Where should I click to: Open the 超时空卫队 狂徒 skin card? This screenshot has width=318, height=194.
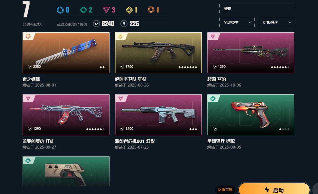pyautogui.click(x=158, y=53)
